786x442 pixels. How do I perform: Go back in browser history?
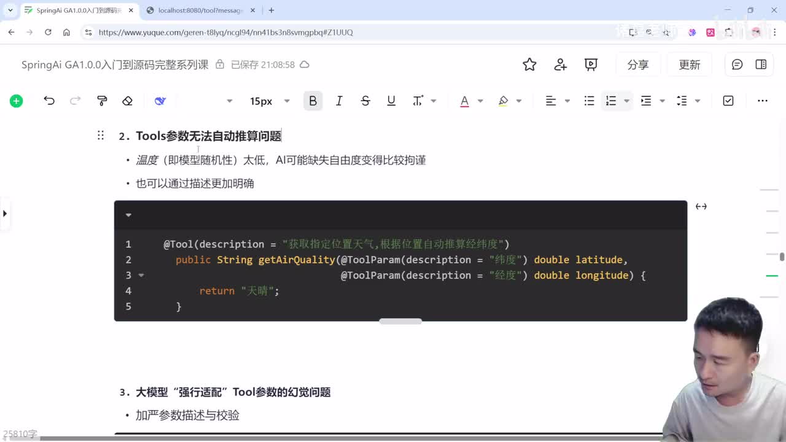(x=11, y=32)
